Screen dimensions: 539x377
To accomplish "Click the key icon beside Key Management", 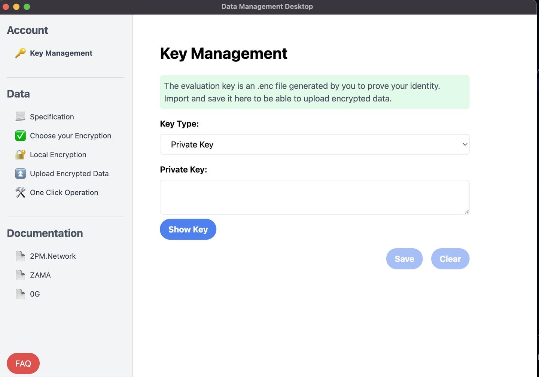I will [x=20, y=53].
